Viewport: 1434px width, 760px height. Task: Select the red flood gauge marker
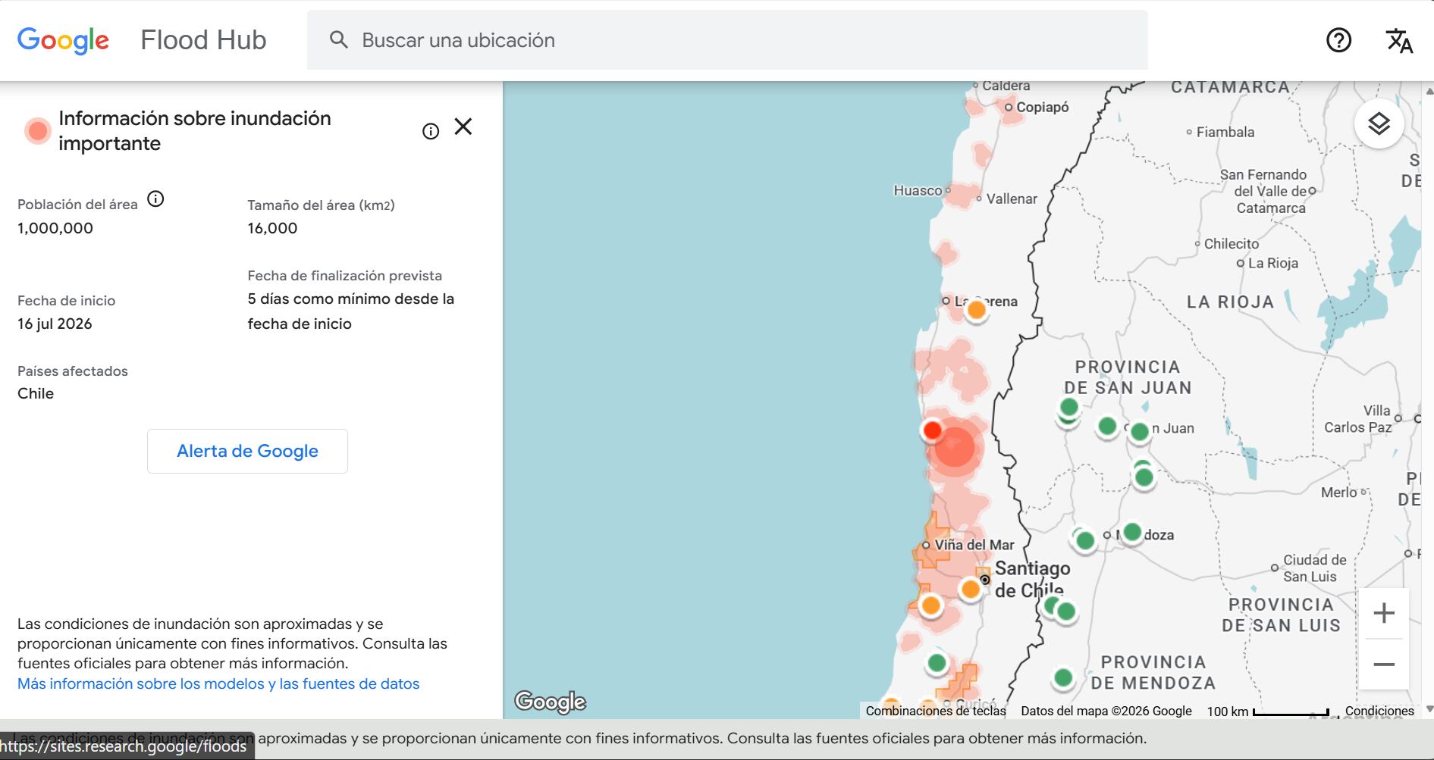[932, 431]
